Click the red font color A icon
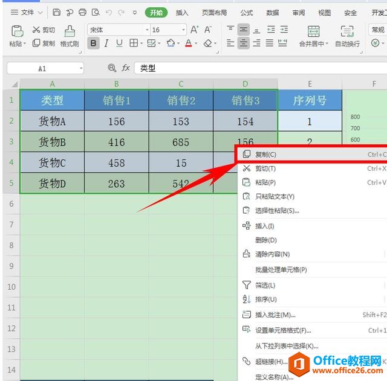This screenshot has width=387, height=381. [189, 43]
